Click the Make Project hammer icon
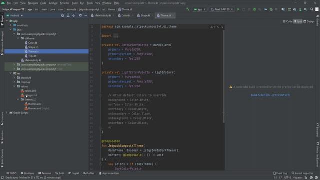 point(188,9)
